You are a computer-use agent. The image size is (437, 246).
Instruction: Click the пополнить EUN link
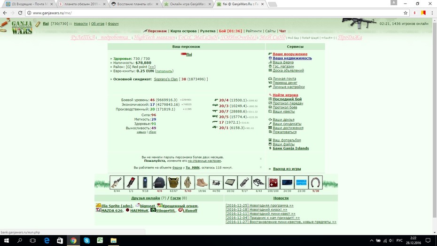click(x=164, y=71)
